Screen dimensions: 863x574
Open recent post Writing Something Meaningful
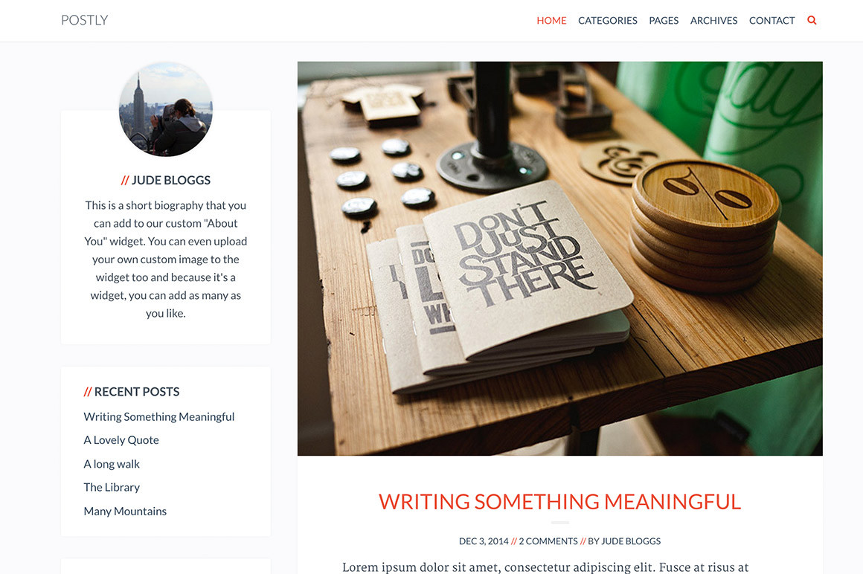pyautogui.click(x=159, y=417)
